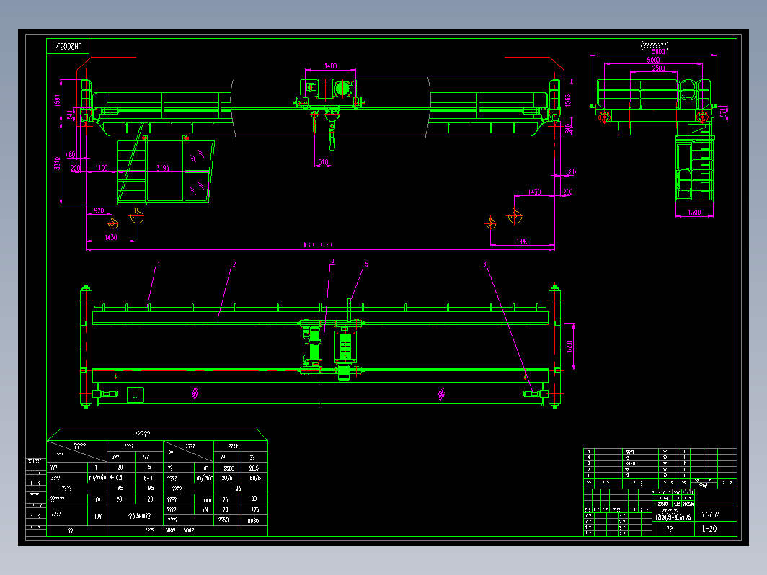Click the 920 hook offset dimension
The height and width of the screenshot is (575, 767).
click(x=99, y=210)
